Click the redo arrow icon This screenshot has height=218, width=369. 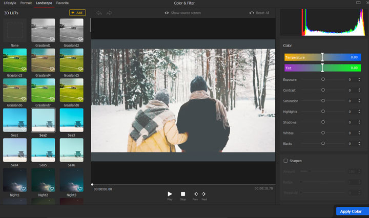pyautogui.click(x=109, y=13)
